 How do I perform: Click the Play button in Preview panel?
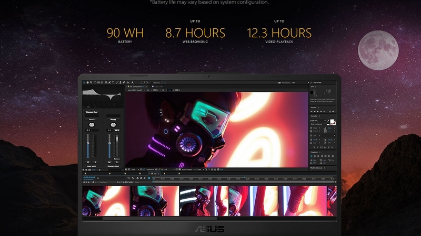[x=317, y=112]
